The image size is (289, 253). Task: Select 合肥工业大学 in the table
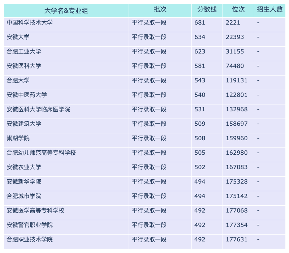click(x=24, y=51)
